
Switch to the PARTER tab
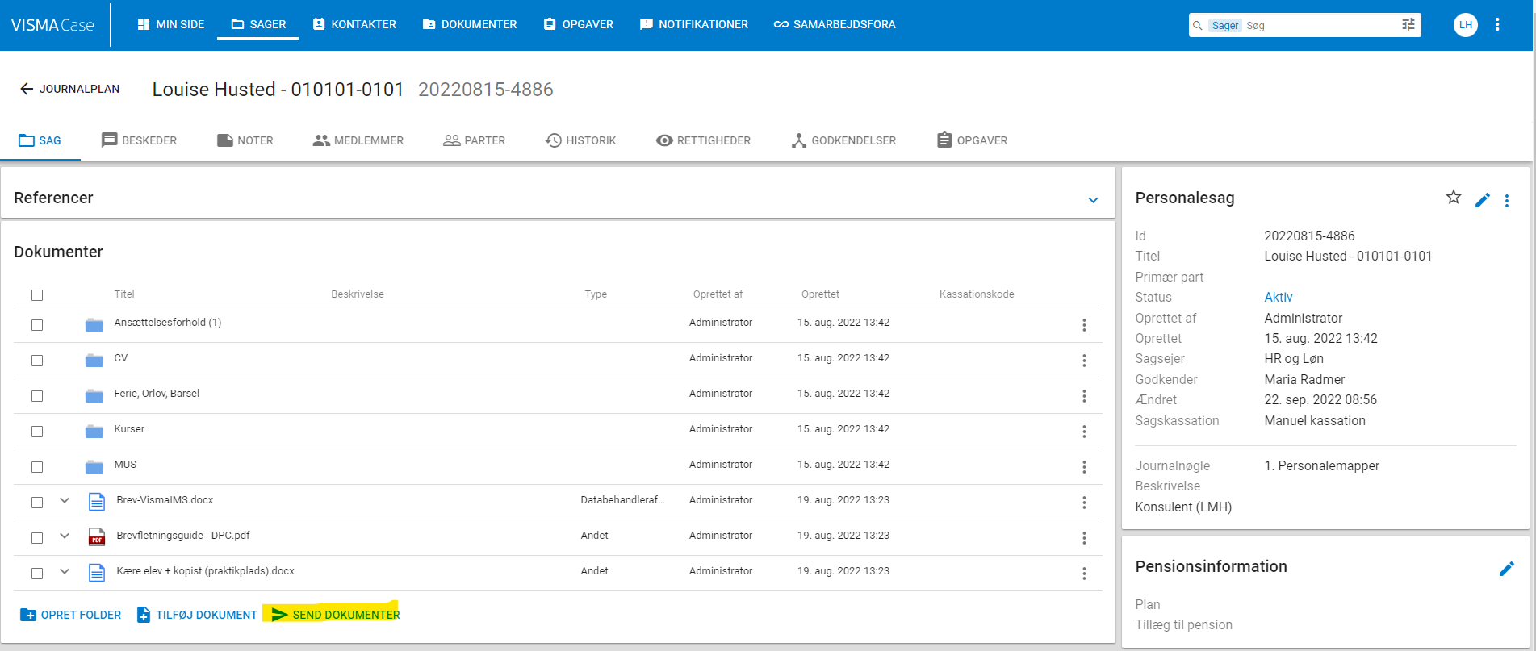pyautogui.click(x=475, y=140)
